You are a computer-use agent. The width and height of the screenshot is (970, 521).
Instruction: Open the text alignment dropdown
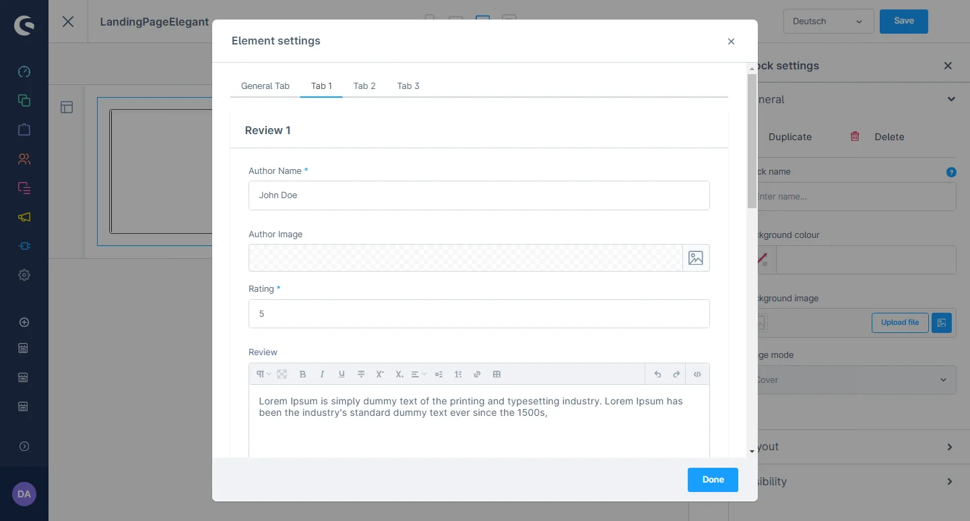click(x=418, y=374)
